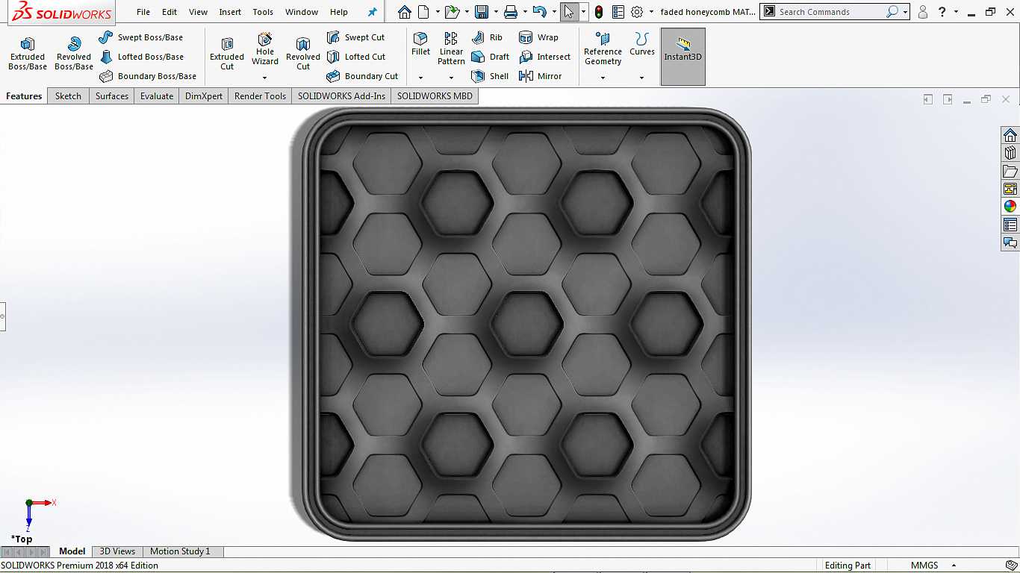Pin the menu bar with the pushpin
1020x573 pixels.
pyautogui.click(x=373, y=12)
